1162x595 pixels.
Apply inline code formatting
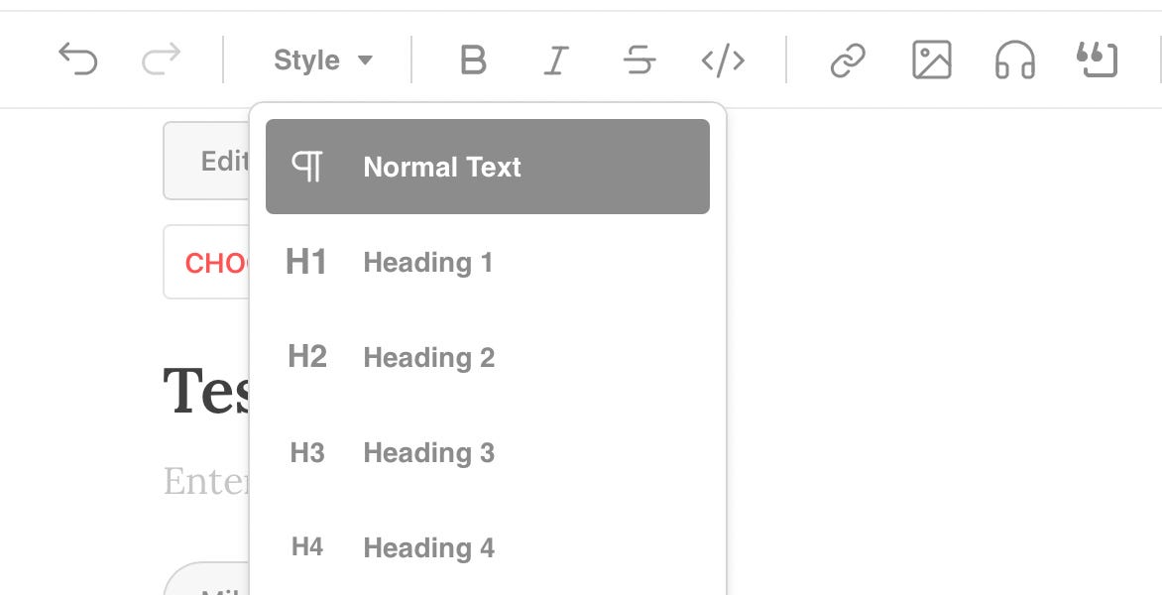724,59
